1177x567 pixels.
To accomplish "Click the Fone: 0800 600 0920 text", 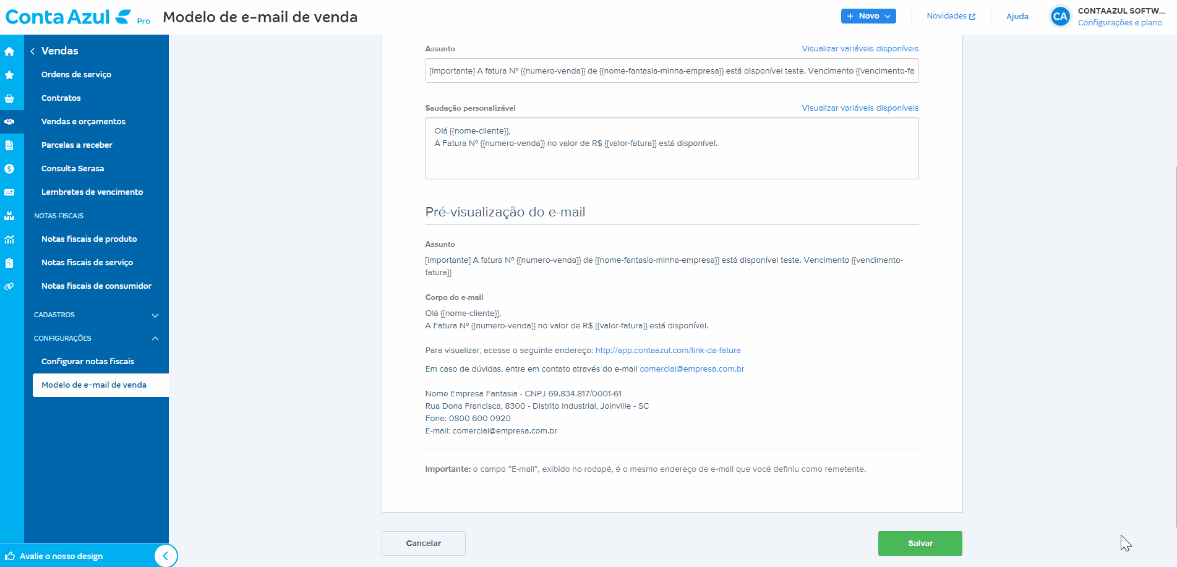I will coord(468,419).
